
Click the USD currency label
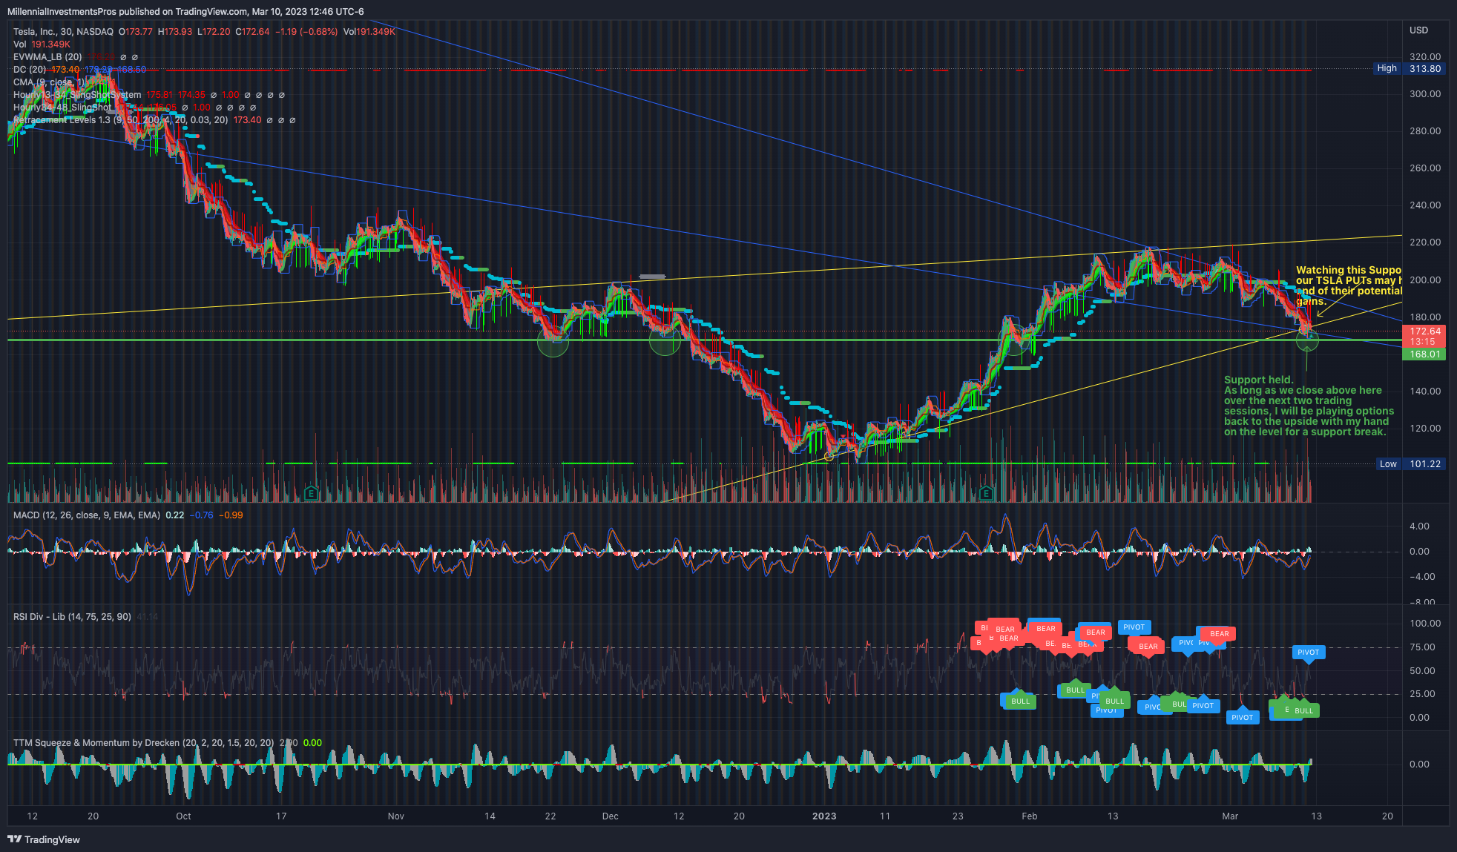[x=1418, y=30]
